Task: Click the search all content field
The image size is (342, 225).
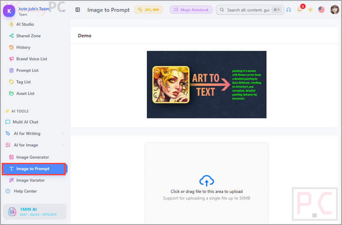Action: pyautogui.click(x=250, y=10)
